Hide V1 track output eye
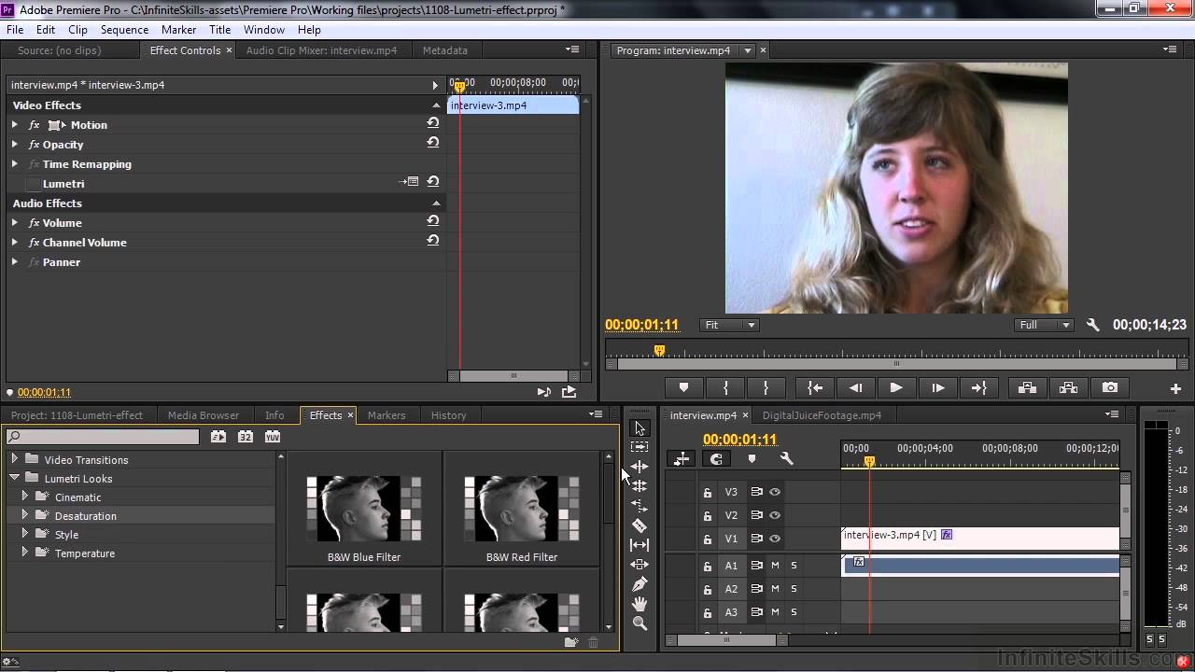Image resolution: width=1195 pixels, height=672 pixels. point(775,539)
